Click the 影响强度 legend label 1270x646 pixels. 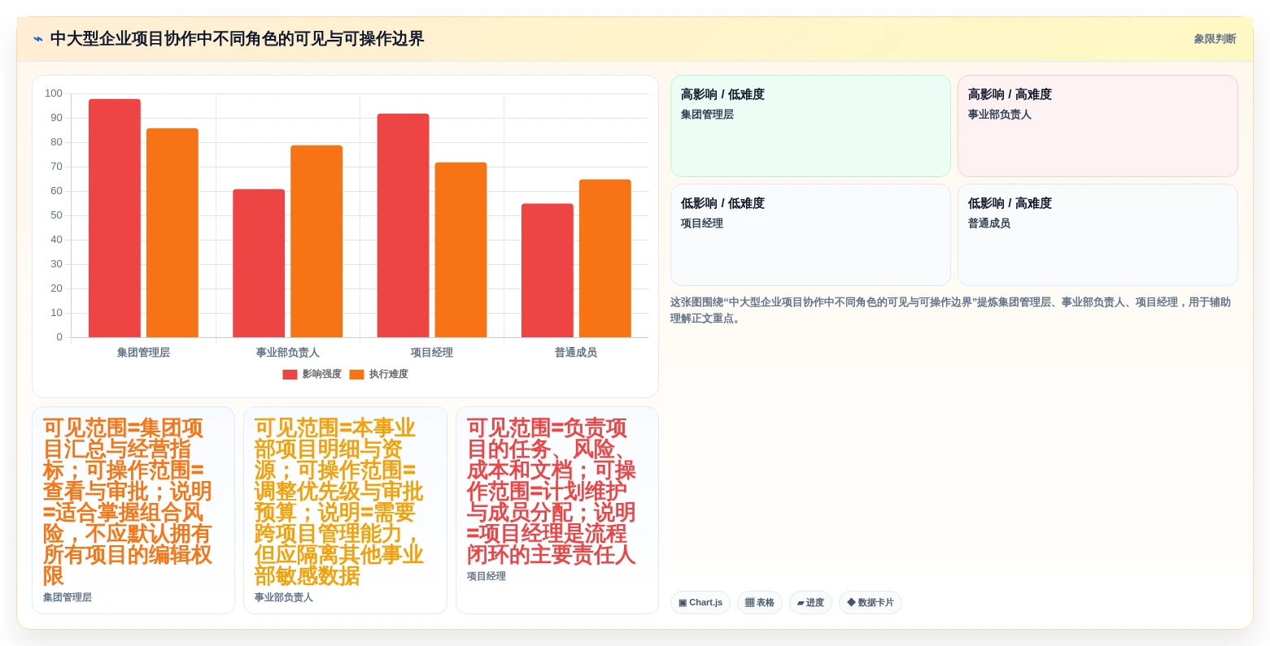tap(322, 375)
